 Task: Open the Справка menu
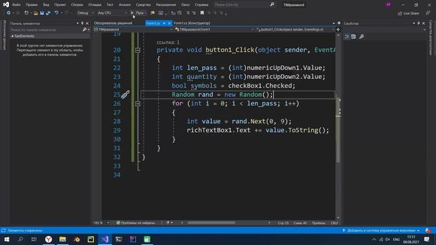pos(202,5)
